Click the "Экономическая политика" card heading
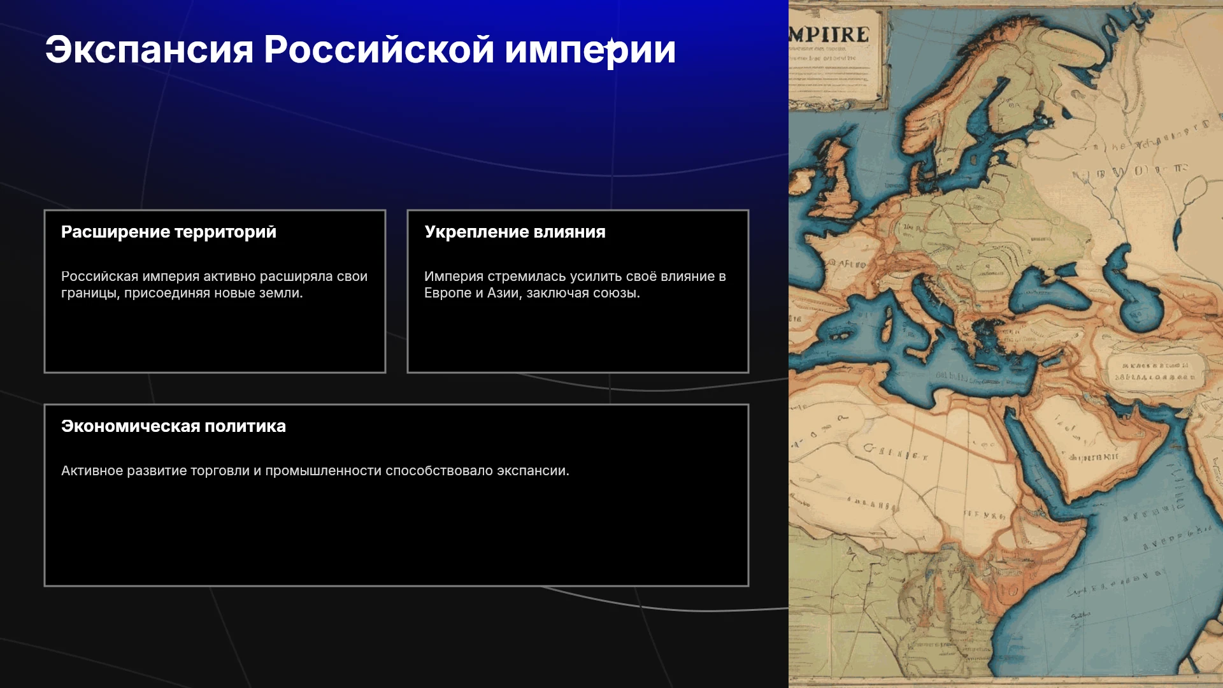 point(173,426)
